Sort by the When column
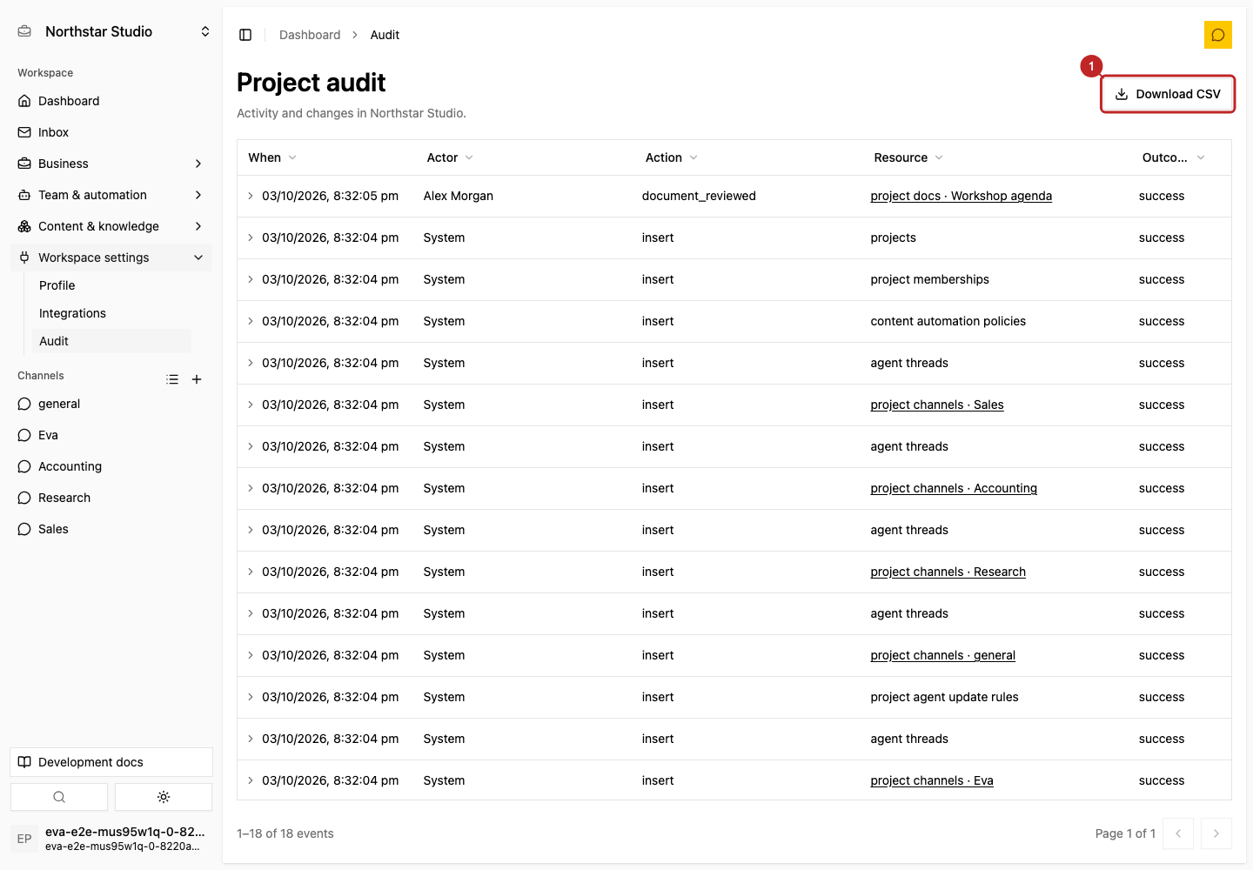Viewport: 1253px width, 870px height. 272,157
